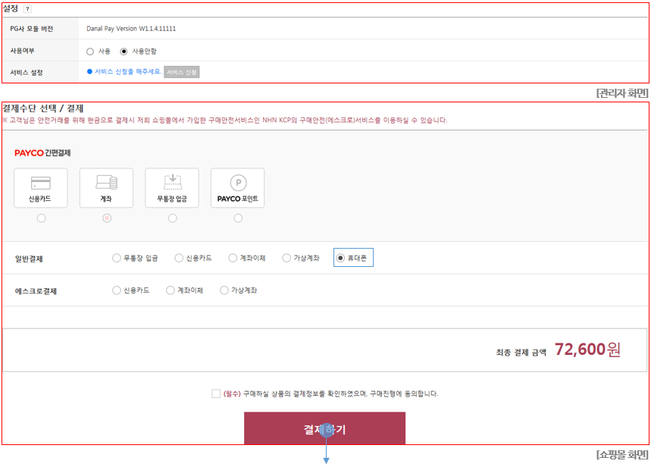Select the 사용안함 radio button
Screen dimensions: 651x464
pos(124,52)
